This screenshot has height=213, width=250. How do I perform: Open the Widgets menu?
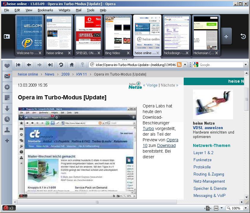pos(65,10)
